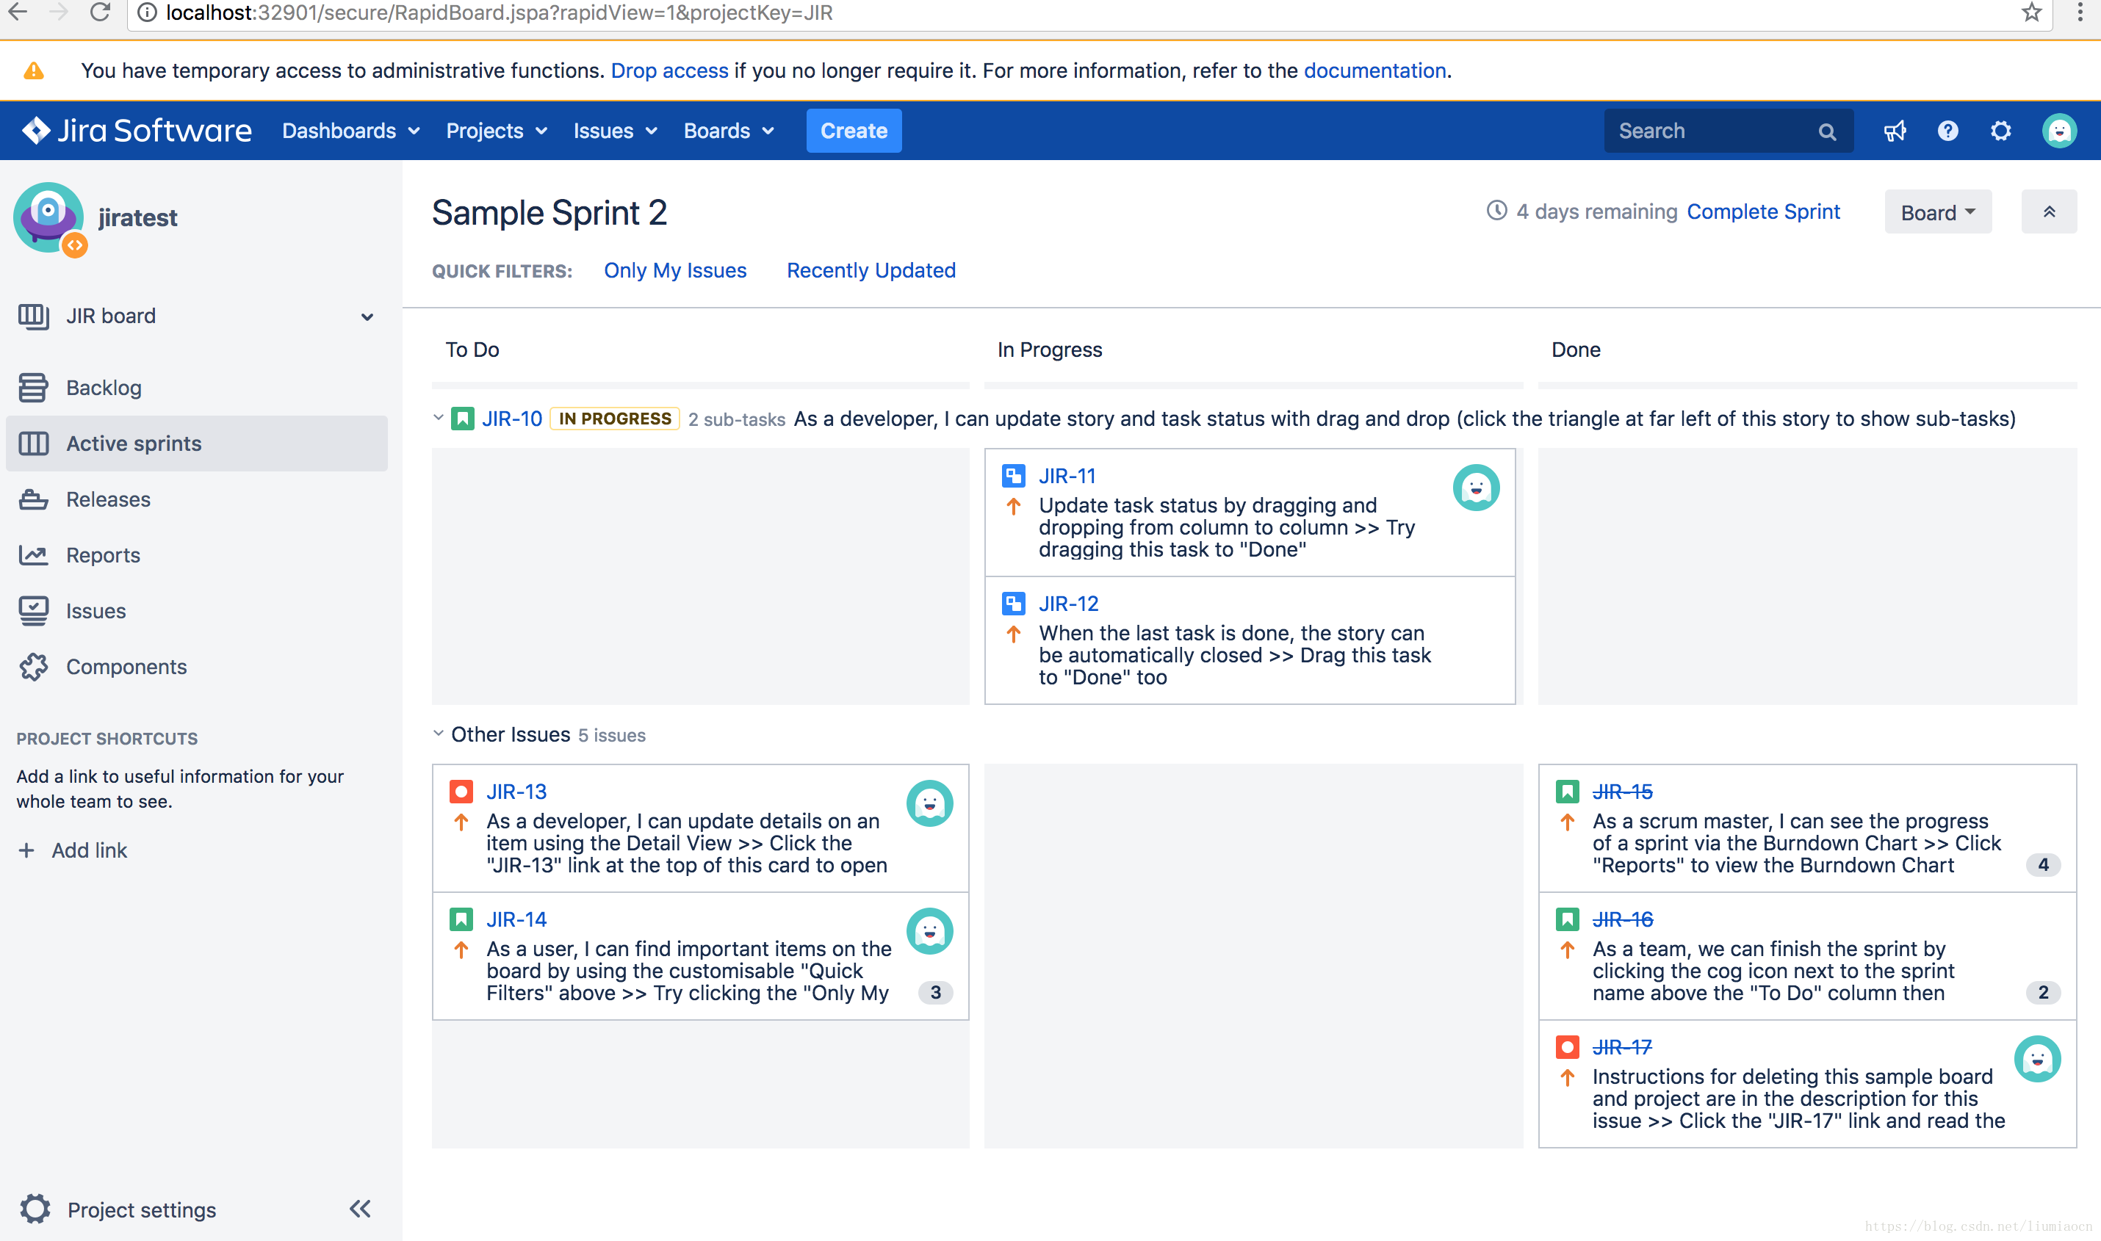Toggle the Only My Issues quick filter
This screenshot has width=2101, height=1241.
[x=677, y=269]
